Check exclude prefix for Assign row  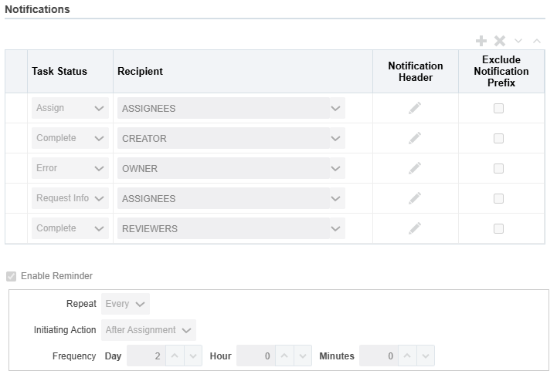(x=498, y=108)
